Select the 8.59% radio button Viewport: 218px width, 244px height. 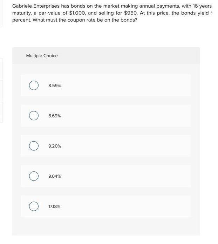(34, 86)
